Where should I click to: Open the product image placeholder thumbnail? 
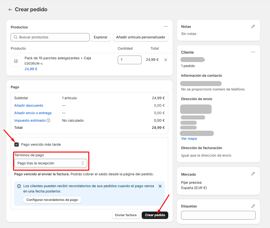click(x=16, y=61)
